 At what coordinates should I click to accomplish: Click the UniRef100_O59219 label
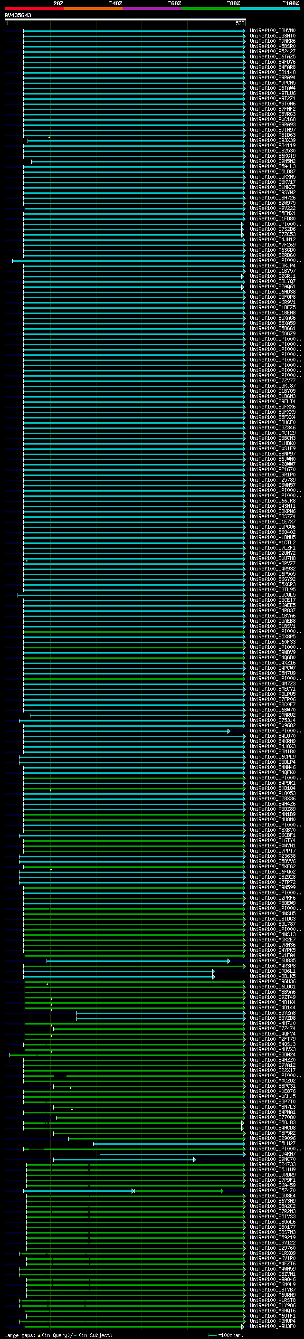click(273, 1237)
